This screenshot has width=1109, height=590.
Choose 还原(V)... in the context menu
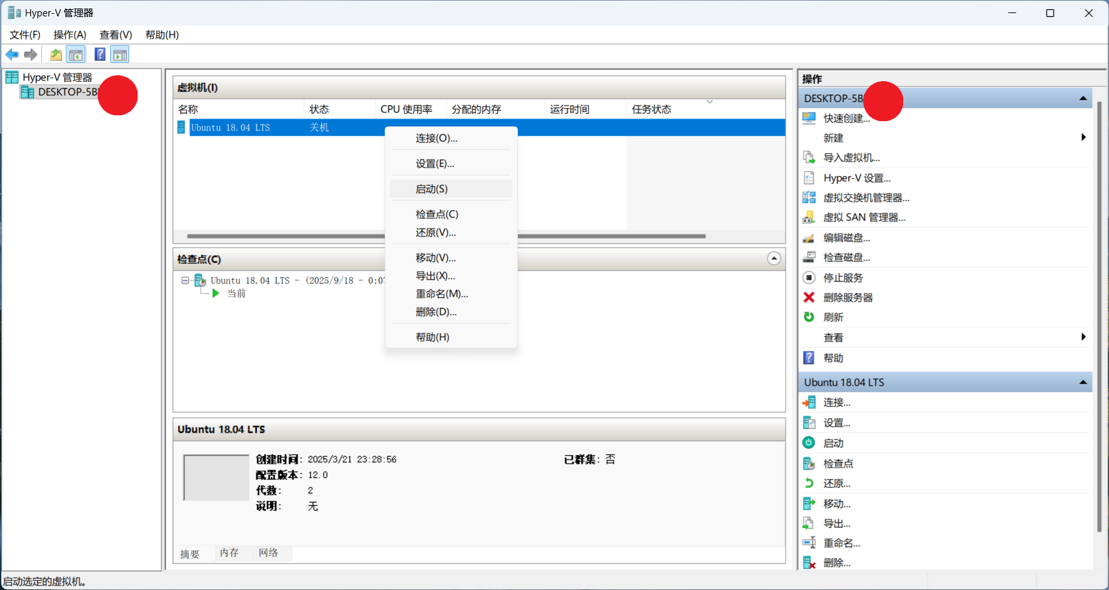(x=451, y=232)
